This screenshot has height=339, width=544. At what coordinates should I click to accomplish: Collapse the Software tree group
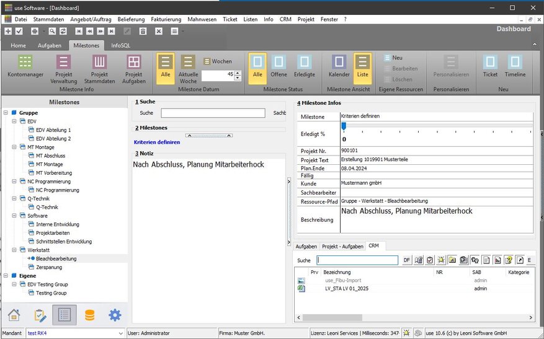click(14, 216)
